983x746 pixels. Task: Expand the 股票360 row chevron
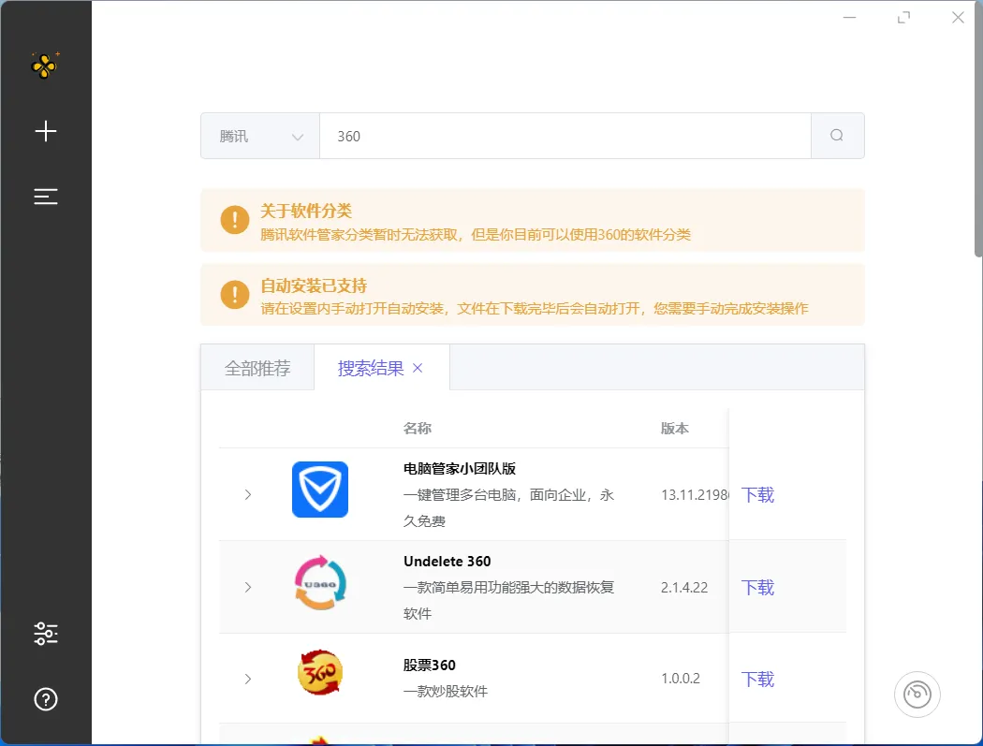pos(248,679)
